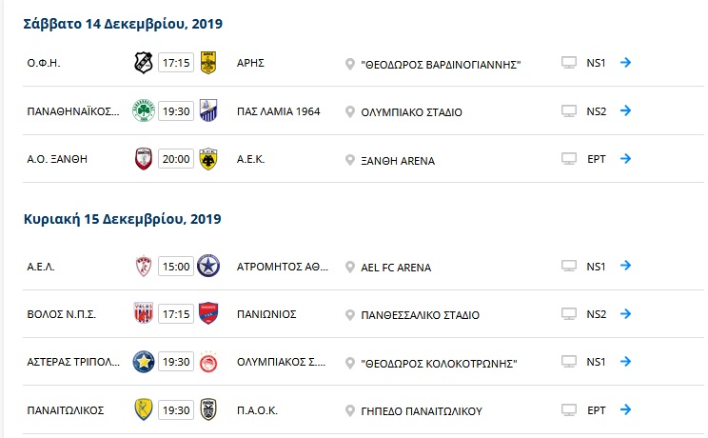Open arrow link for ΞΑΝΘΗ–ΑΕΚ match
This screenshot has width=708, height=438.
[x=625, y=159]
